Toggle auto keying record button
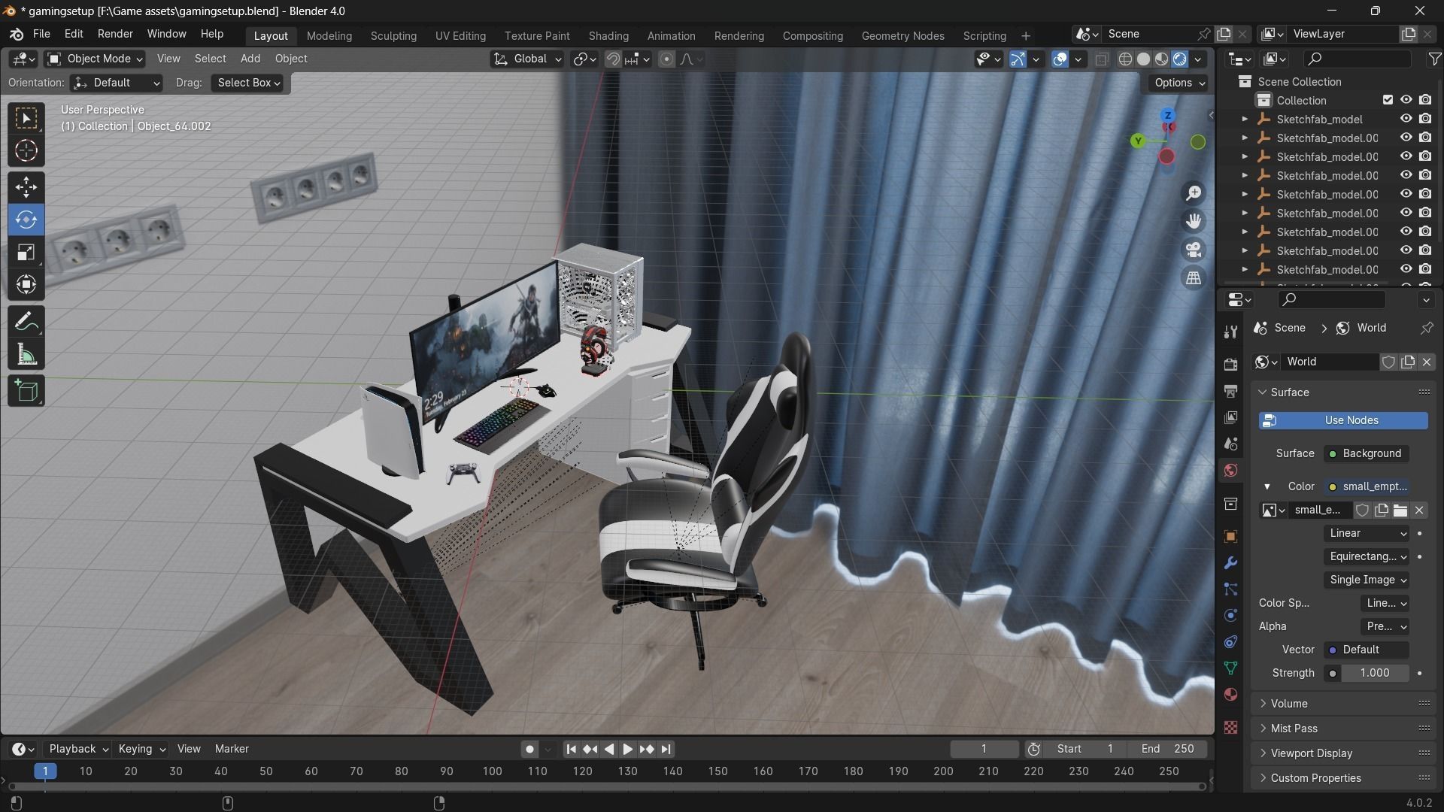Screen dimensions: 1444x812 [x=529, y=749]
